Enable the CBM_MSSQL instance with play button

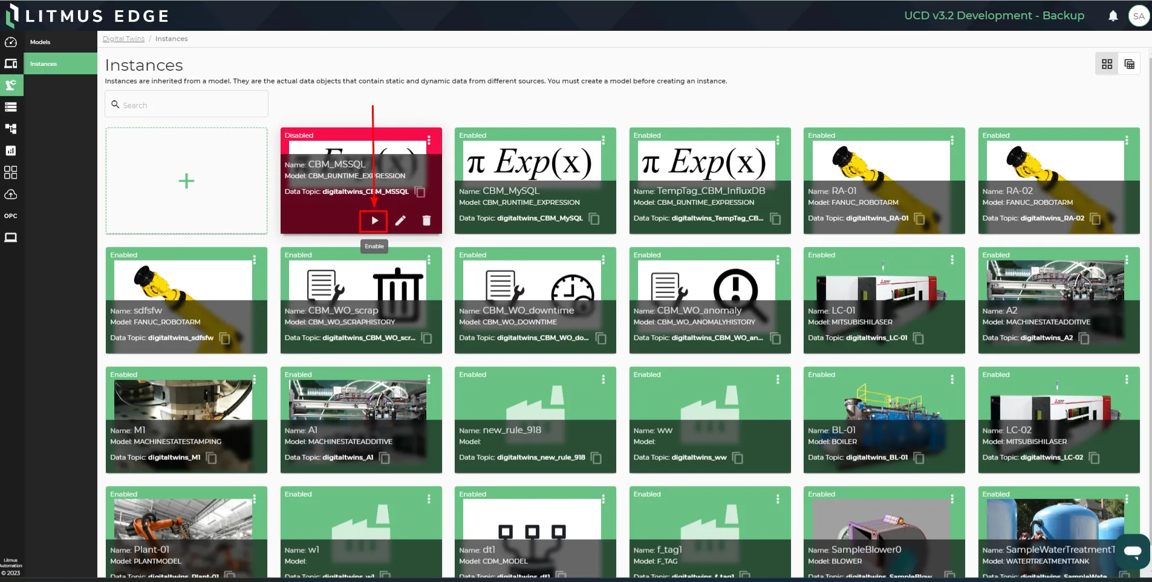(x=374, y=221)
